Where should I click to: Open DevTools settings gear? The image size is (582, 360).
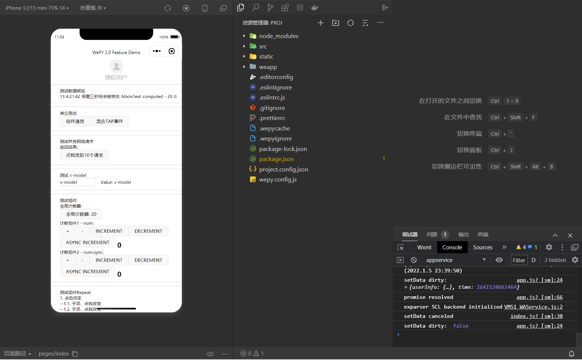[x=549, y=247]
